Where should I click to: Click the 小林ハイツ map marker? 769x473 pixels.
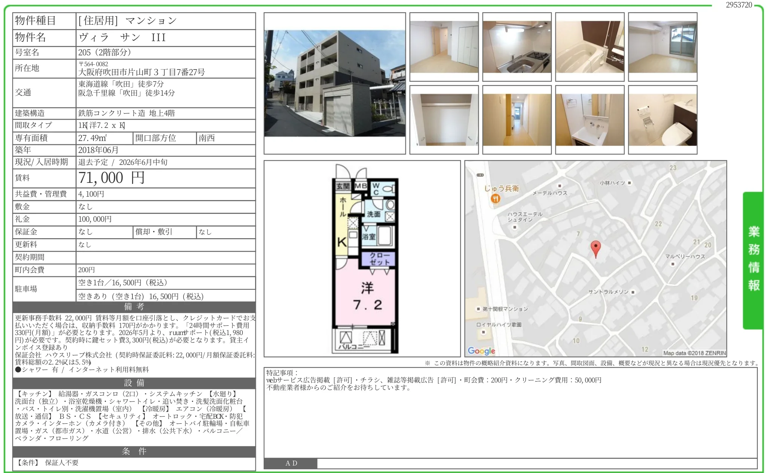[x=629, y=183]
